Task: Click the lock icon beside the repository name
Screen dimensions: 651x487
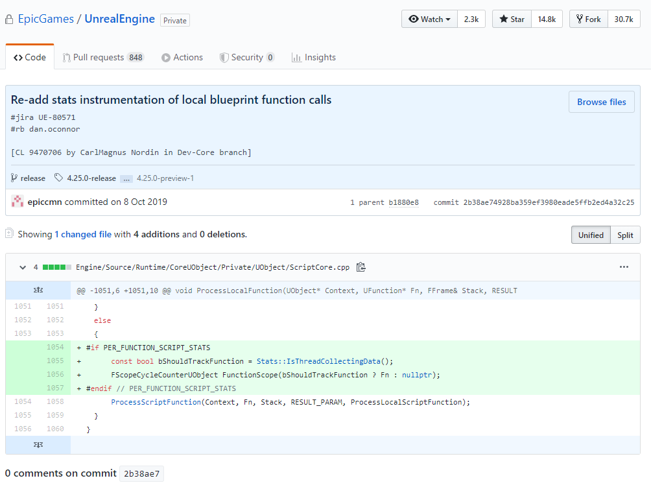Action: click(9, 19)
